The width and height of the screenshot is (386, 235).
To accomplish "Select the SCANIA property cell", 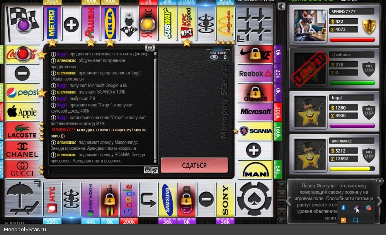I will point(255,131).
